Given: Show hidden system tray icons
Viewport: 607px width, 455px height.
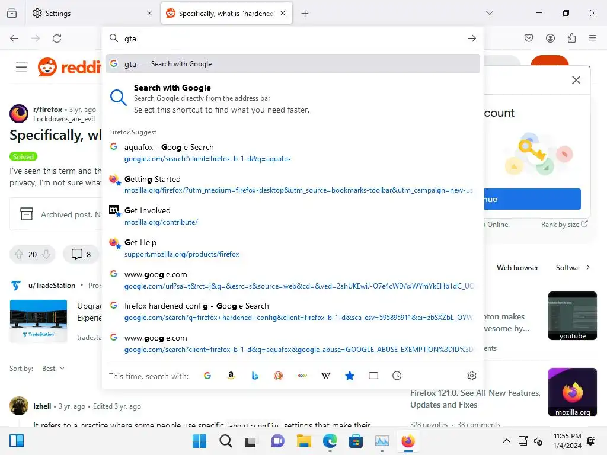Looking at the screenshot, I should (506, 441).
